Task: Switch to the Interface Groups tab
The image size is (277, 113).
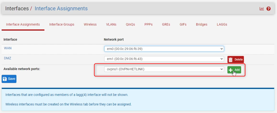Action: click(62, 24)
